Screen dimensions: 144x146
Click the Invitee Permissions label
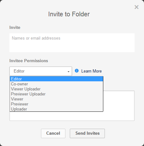29,61
